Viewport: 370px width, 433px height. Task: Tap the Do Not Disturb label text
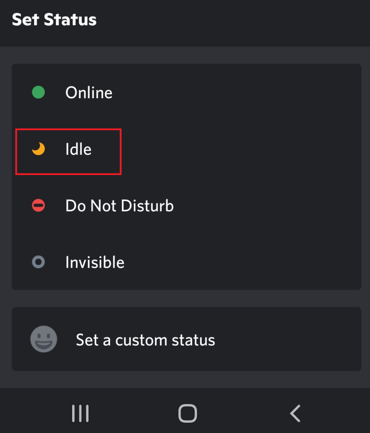pos(120,206)
